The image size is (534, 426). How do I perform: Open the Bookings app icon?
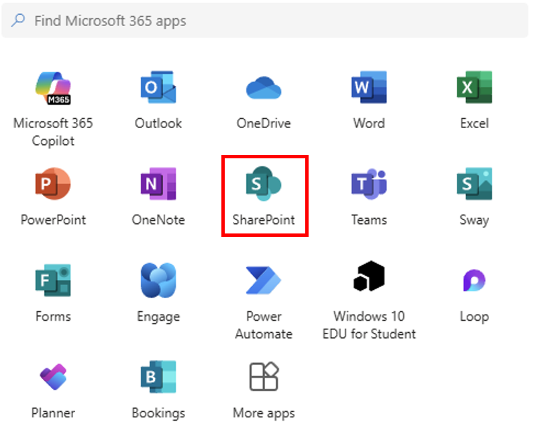tap(158, 377)
